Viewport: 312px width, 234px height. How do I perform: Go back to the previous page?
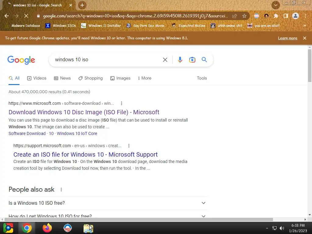[x=7, y=16]
